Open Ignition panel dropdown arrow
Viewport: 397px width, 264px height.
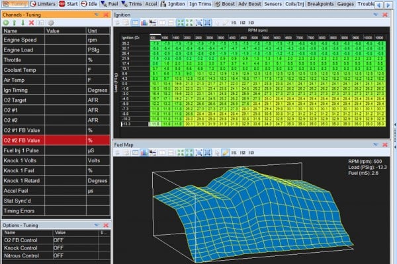pyautogui.click(x=376, y=15)
